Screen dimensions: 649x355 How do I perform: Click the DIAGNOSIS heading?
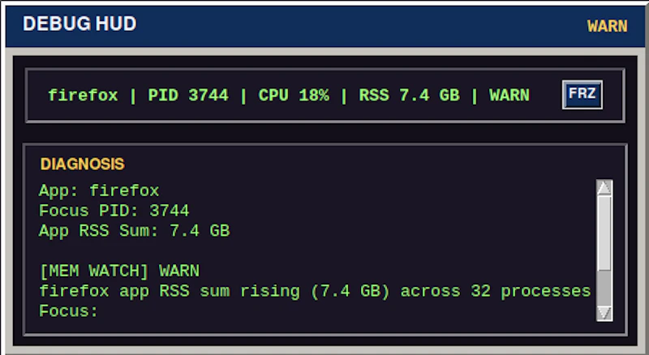point(83,165)
